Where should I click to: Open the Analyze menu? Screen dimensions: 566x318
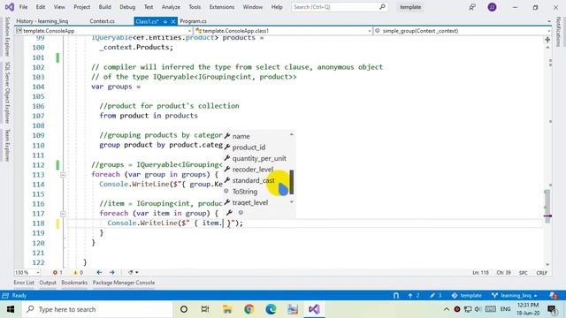tap(171, 7)
